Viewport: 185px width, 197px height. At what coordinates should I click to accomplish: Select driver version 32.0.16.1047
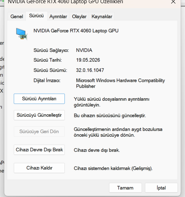point(90,70)
